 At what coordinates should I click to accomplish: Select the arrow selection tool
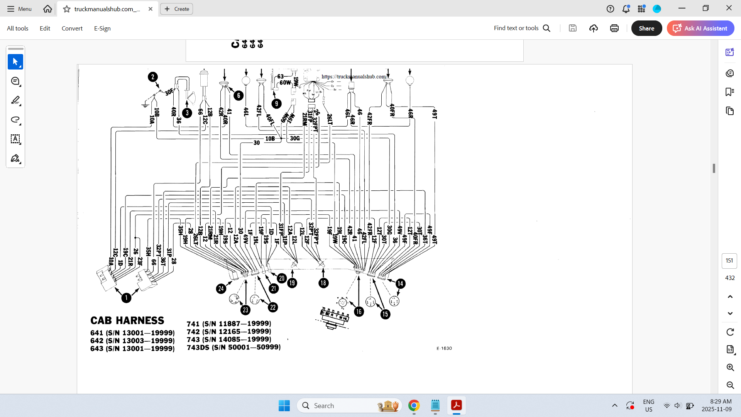[x=15, y=62]
